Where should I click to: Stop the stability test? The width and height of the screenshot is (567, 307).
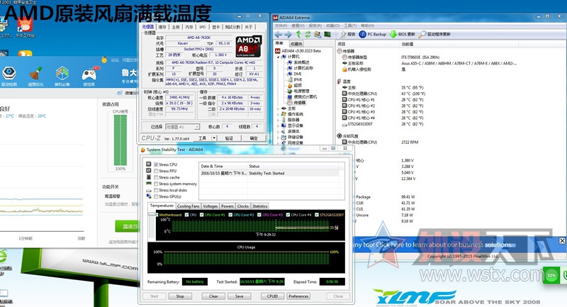[x=180, y=296]
